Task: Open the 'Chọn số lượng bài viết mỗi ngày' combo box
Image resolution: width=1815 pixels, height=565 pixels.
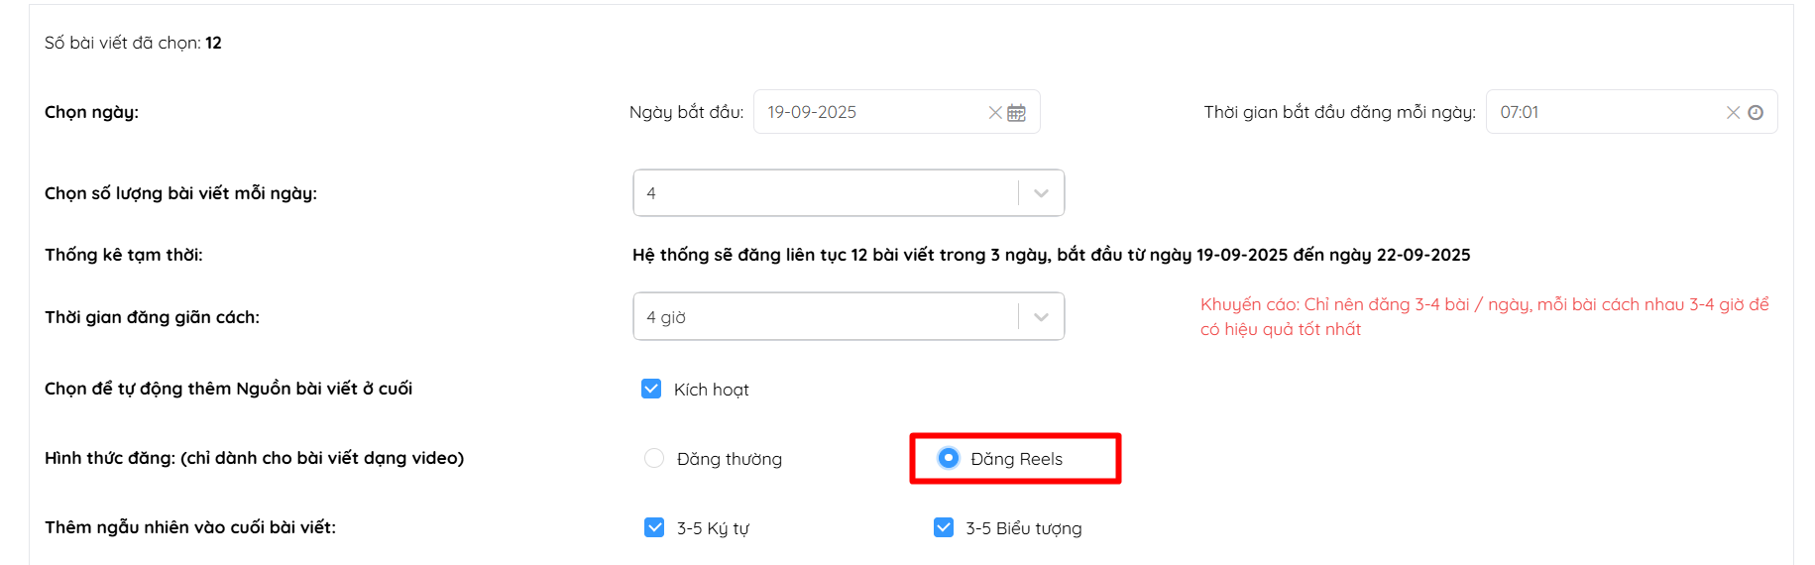Action: coord(823,193)
